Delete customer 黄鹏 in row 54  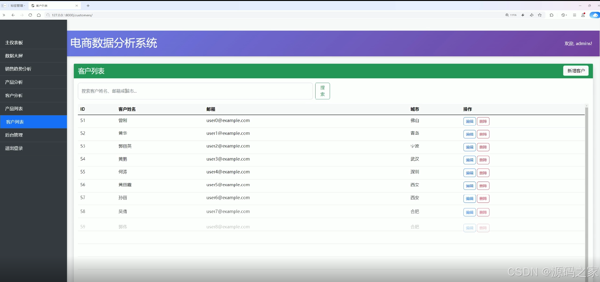click(x=483, y=160)
